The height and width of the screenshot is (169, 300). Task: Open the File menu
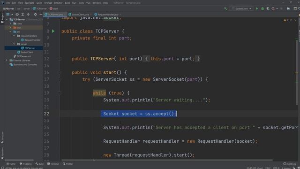pos(8,3)
